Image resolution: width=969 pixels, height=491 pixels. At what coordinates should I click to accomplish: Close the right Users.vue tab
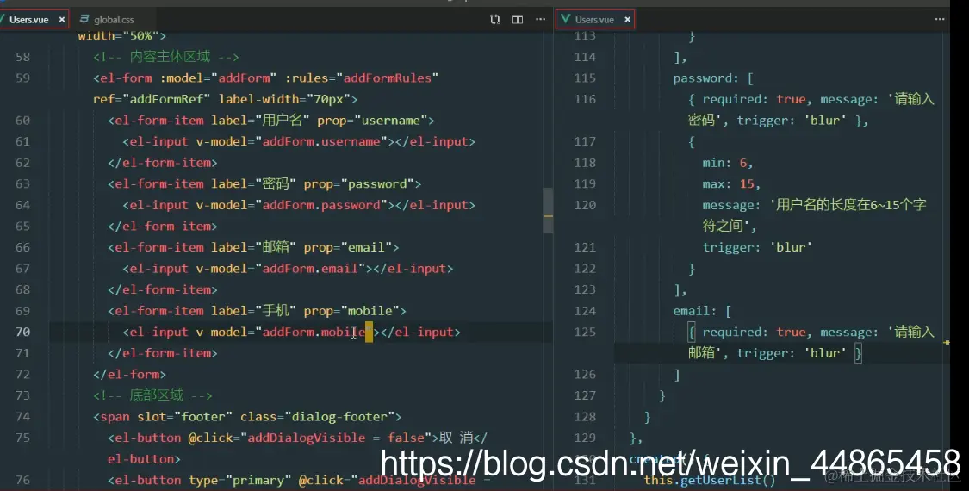[x=627, y=20]
